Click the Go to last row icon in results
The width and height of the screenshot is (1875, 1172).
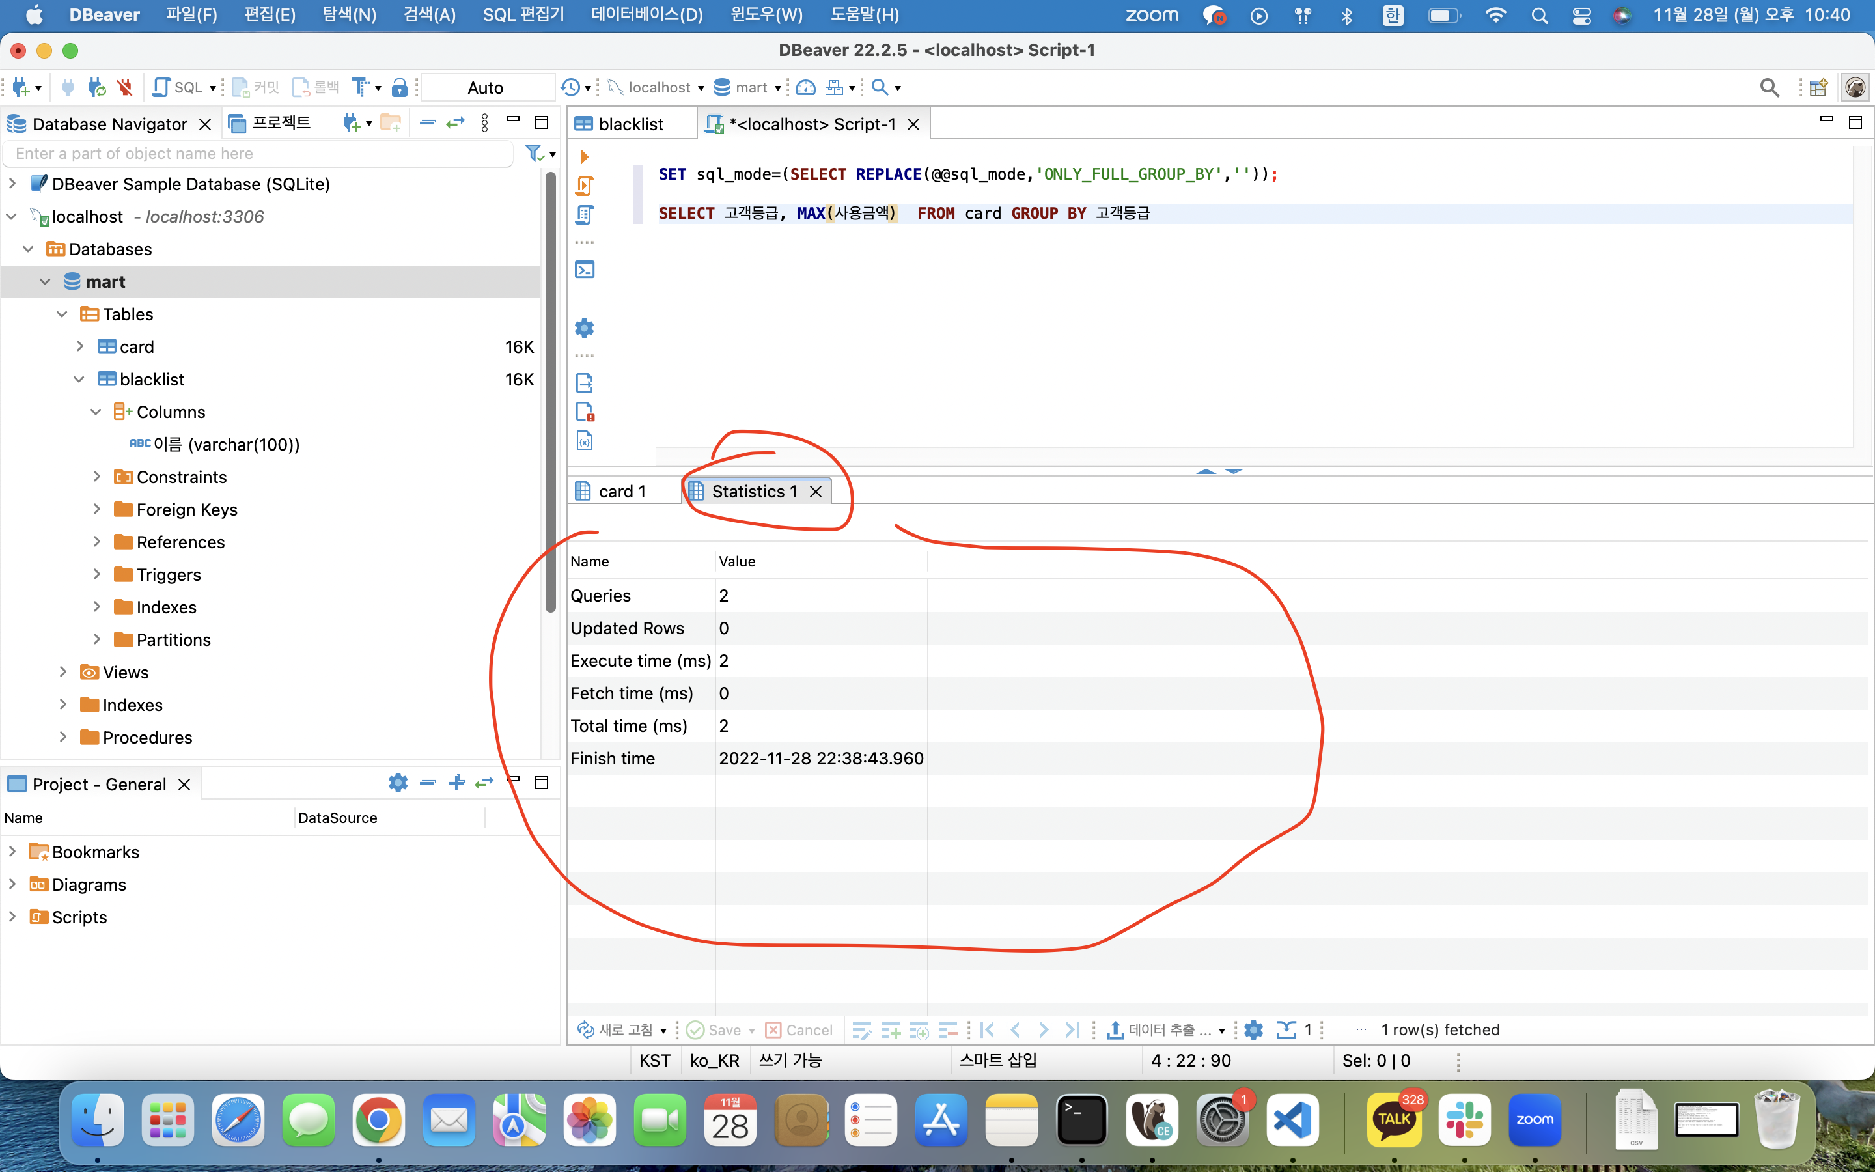(x=1072, y=1029)
